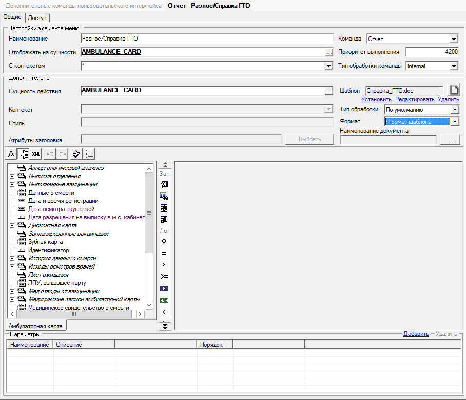Image resolution: width=466 pixels, height=400 pixels.
Task: Click ellipsis button for Отображать на сущности
Action: click(x=328, y=52)
